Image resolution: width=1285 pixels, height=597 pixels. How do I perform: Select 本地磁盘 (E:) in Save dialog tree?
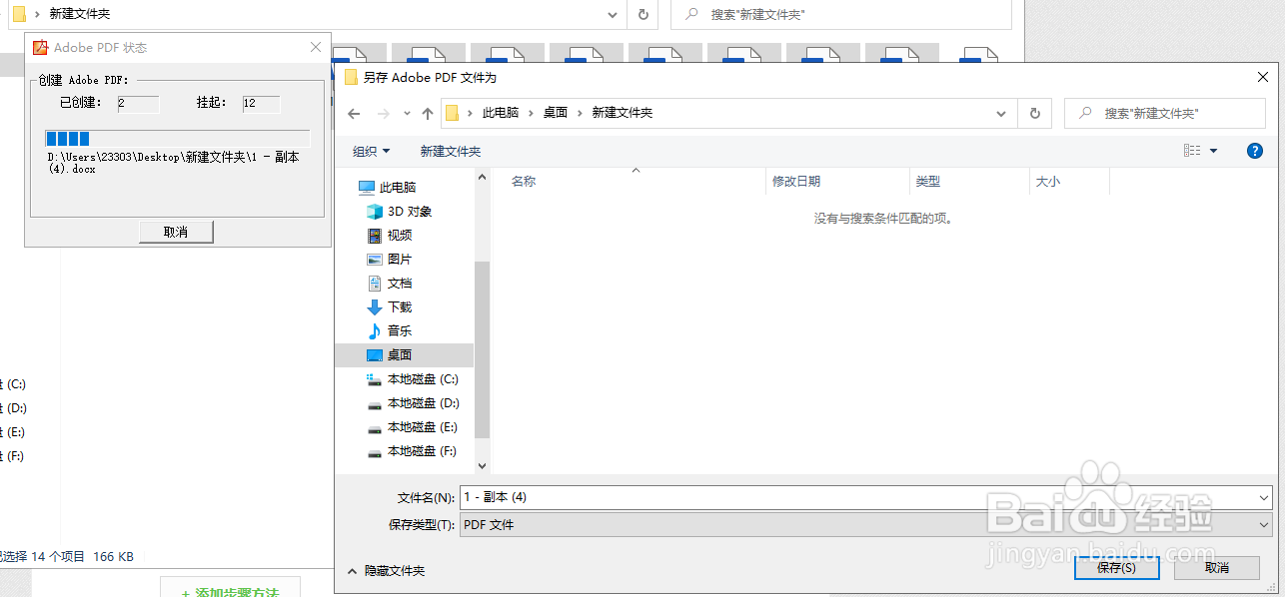(x=413, y=427)
